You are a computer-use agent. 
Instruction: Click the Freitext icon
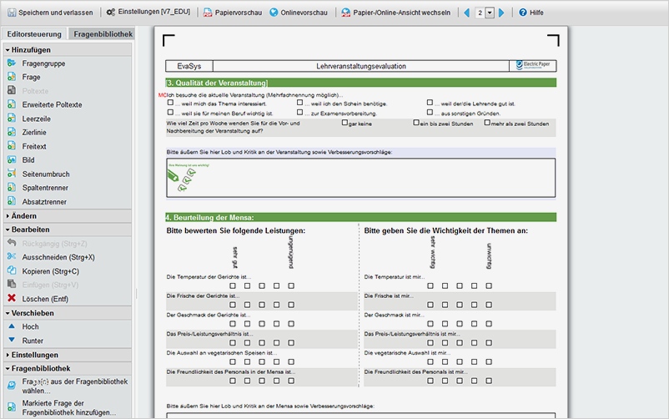(x=12, y=146)
